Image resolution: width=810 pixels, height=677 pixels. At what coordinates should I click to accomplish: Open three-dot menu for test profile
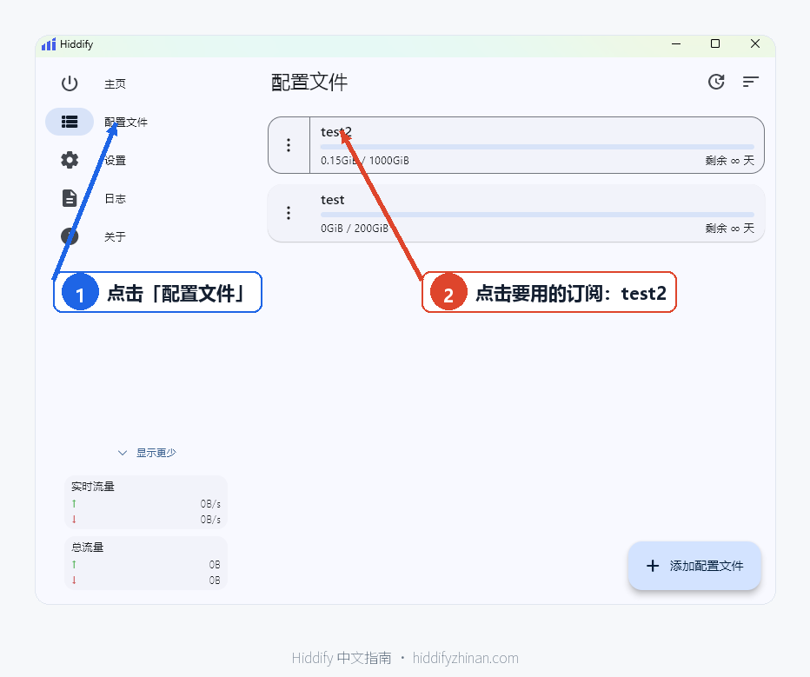coord(289,213)
